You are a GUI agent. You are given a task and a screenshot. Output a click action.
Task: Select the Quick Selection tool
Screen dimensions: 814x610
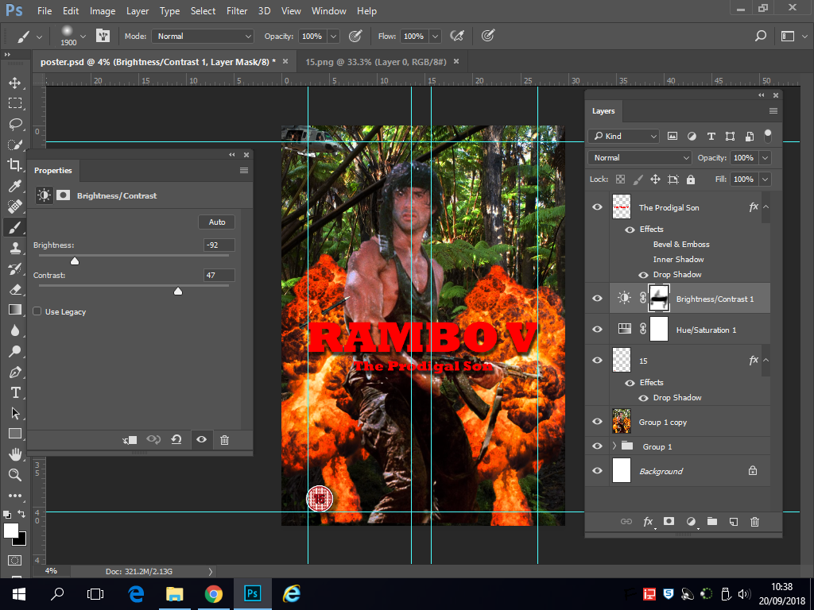tap(14, 145)
